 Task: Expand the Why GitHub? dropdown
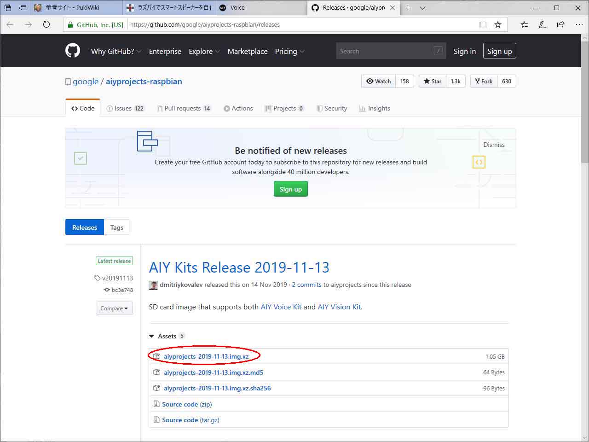point(116,51)
